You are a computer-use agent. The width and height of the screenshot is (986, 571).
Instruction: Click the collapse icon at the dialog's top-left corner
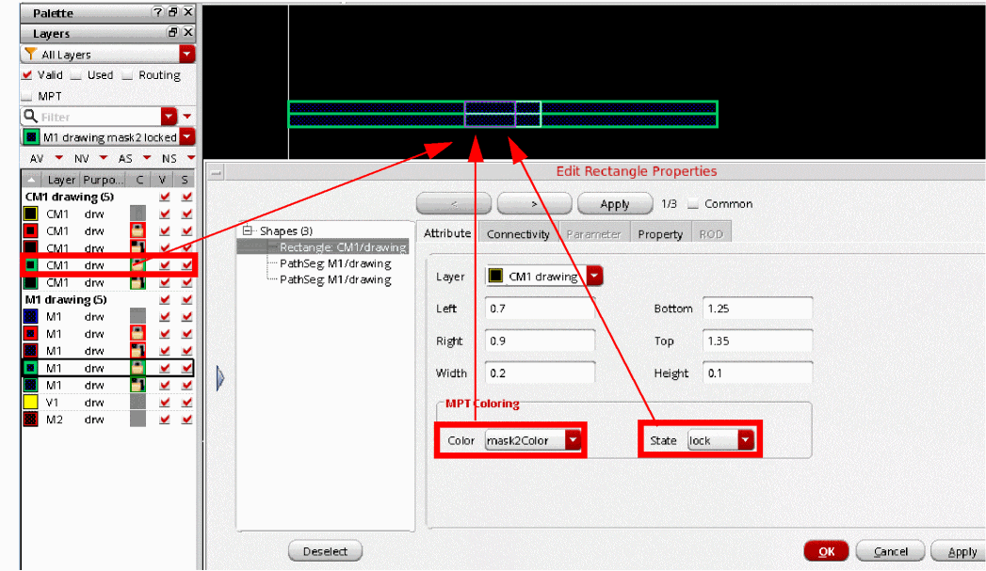(x=216, y=172)
